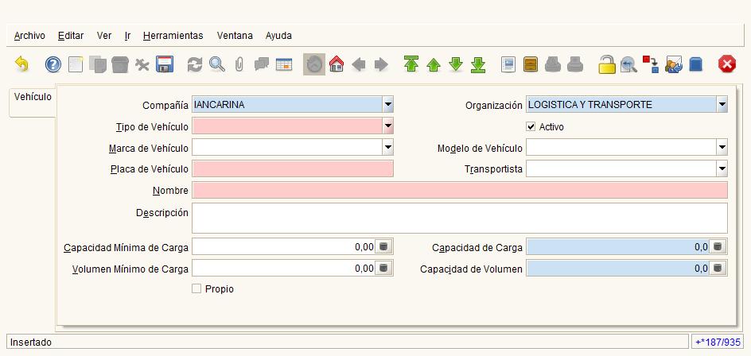The image size is (751, 356).
Task: Click the blue Product info icon
Action: tap(695, 64)
